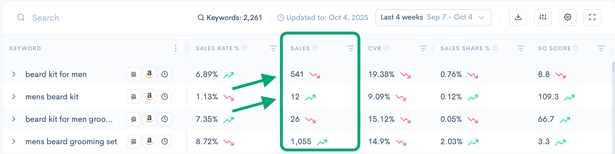Enter fullscreen table view
The height and width of the screenshot is (154, 615).
(x=592, y=18)
